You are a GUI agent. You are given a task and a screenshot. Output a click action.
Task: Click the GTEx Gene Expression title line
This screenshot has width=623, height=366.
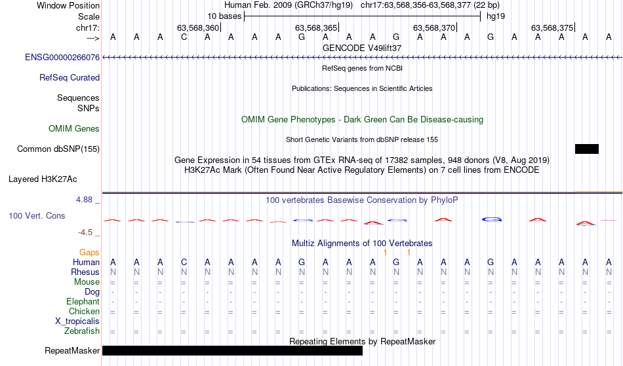click(362, 160)
